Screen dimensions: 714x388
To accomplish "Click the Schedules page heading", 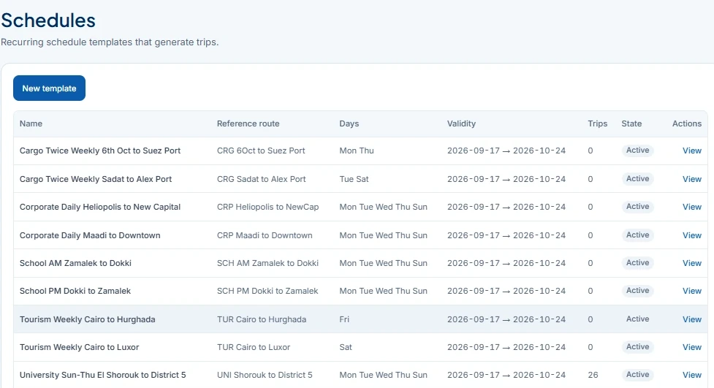I will click(48, 20).
